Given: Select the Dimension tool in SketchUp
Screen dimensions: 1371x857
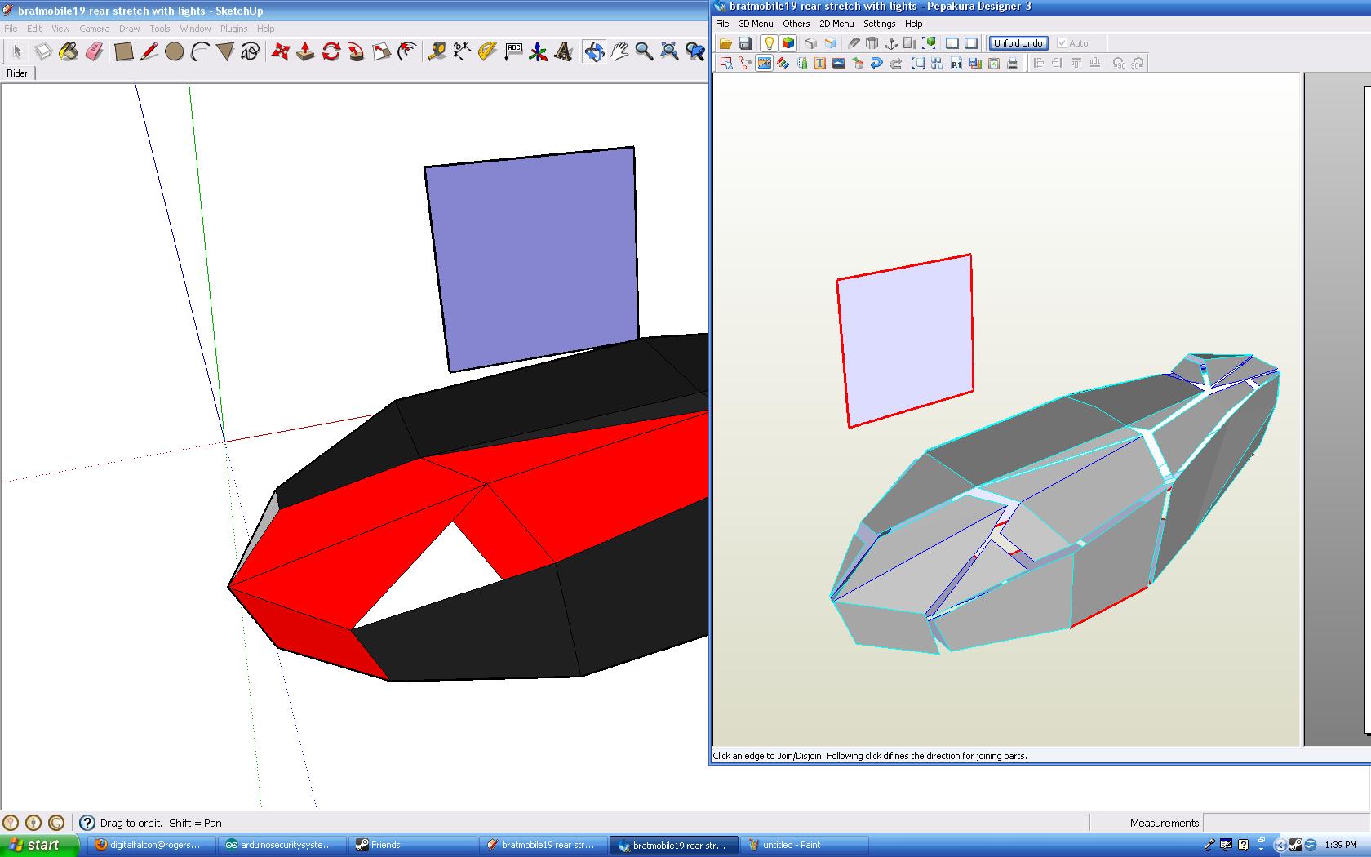Looking at the screenshot, I should point(462,52).
